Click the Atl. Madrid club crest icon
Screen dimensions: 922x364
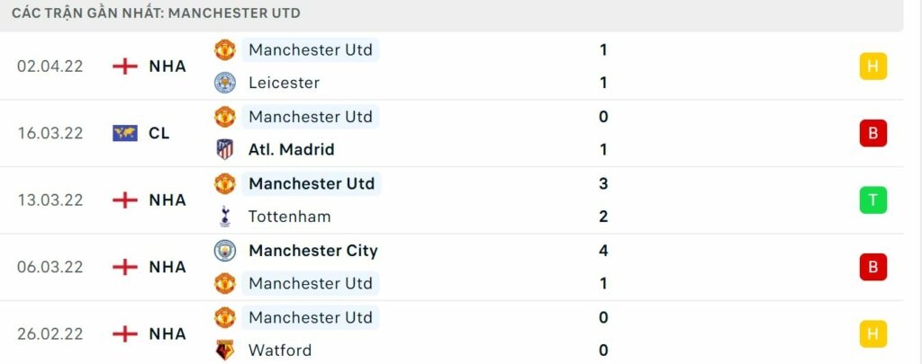point(224,149)
